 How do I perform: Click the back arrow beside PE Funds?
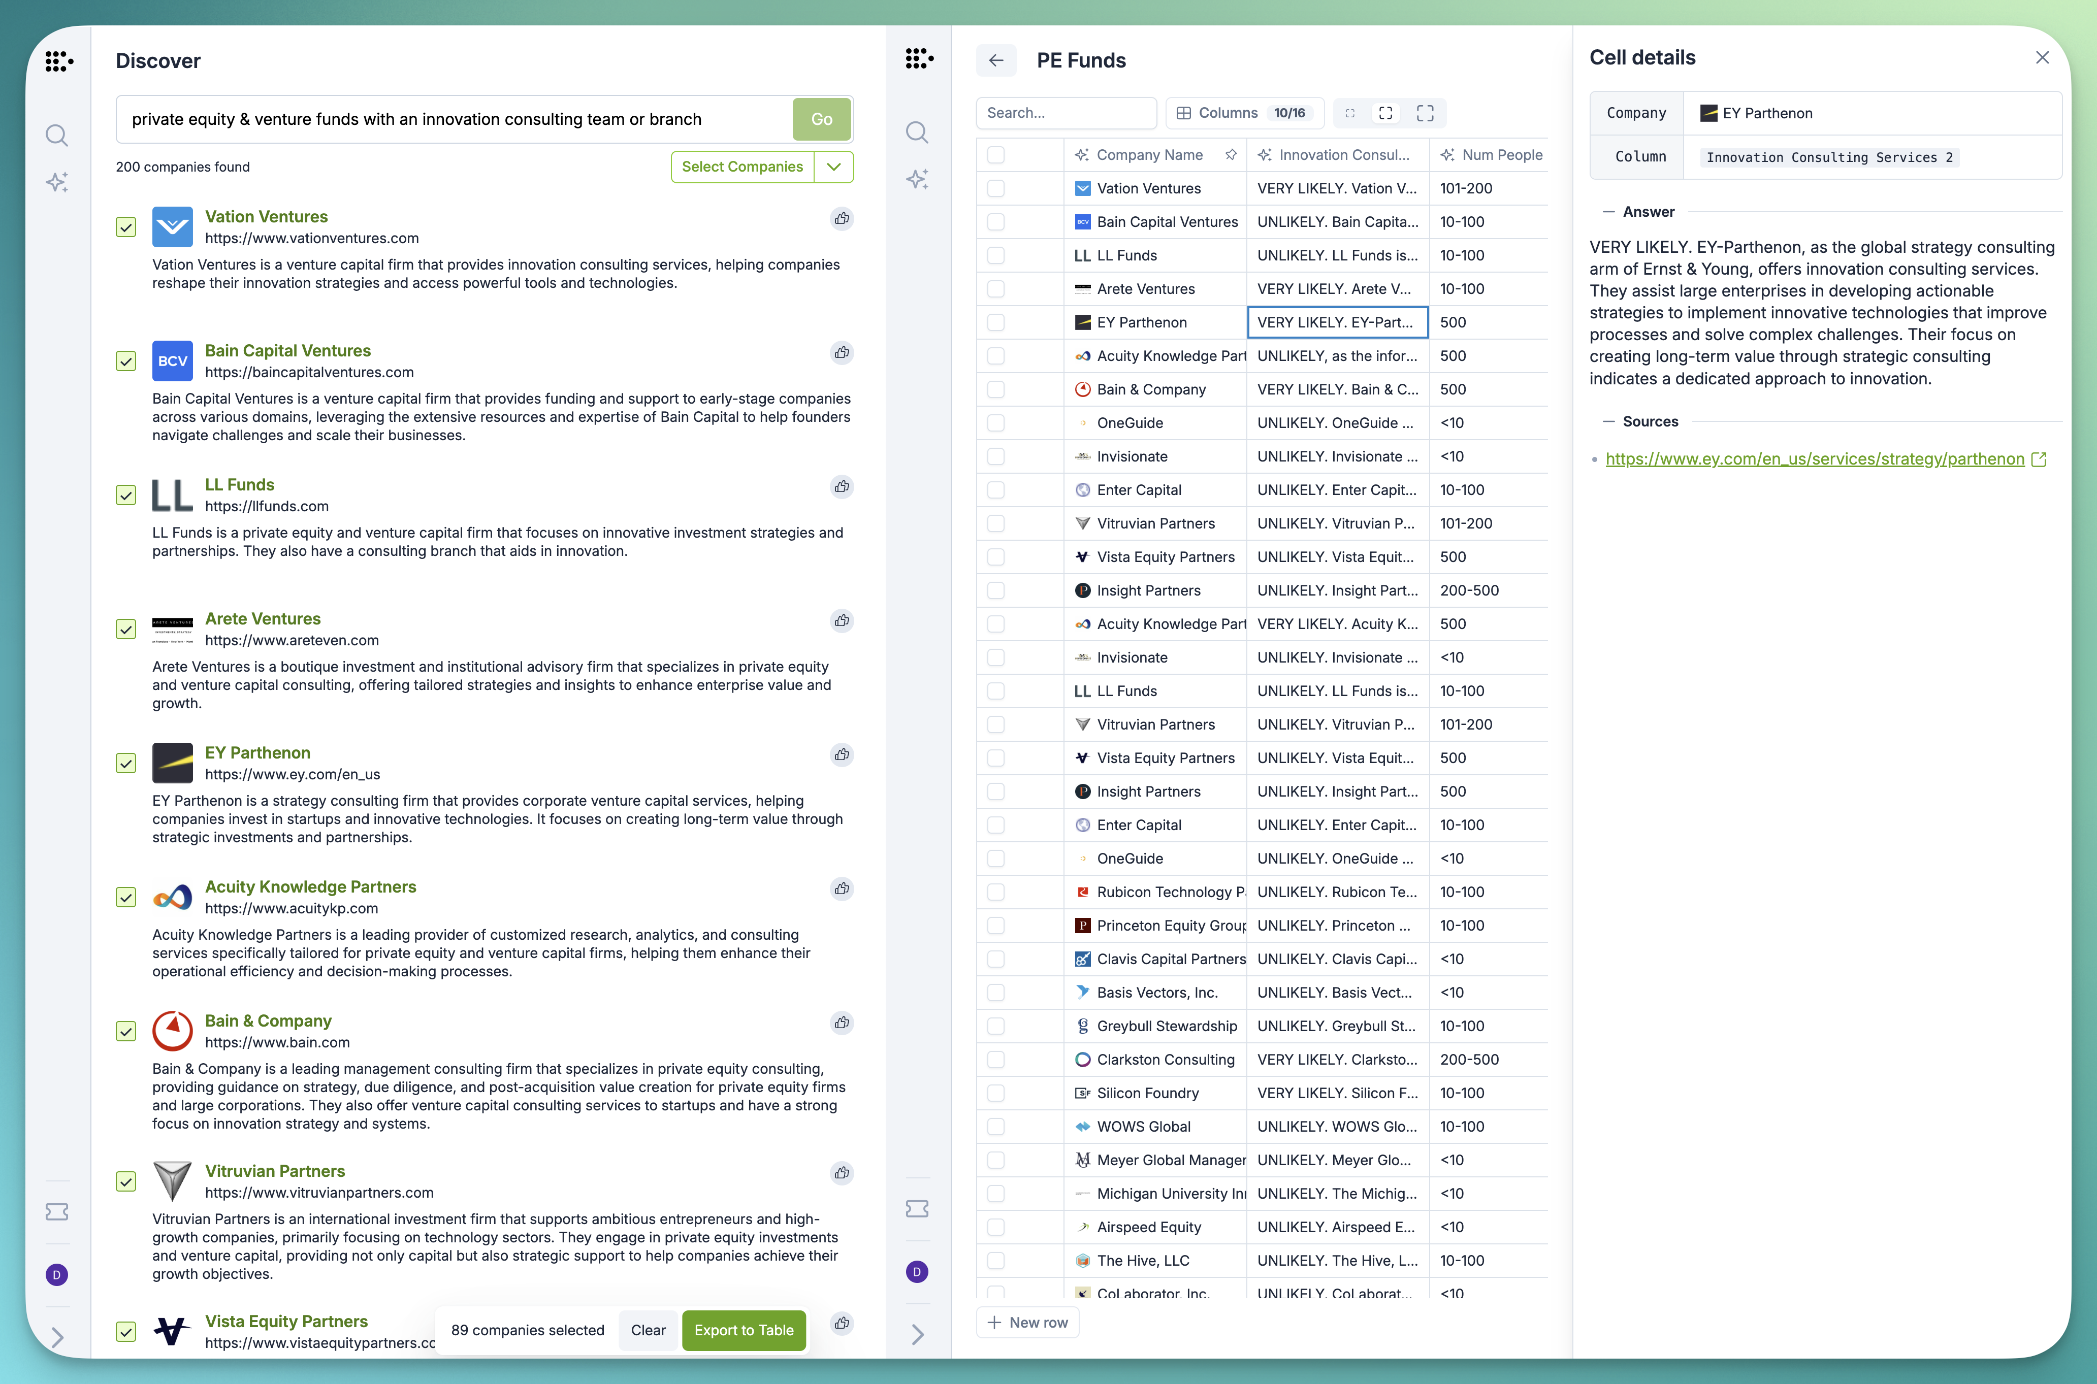pyautogui.click(x=996, y=60)
